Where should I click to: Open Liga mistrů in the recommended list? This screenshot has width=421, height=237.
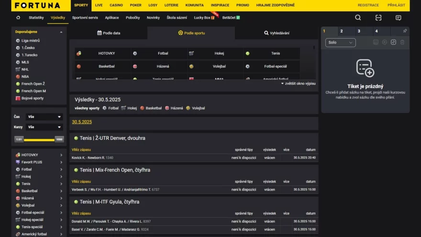pos(31,41)
